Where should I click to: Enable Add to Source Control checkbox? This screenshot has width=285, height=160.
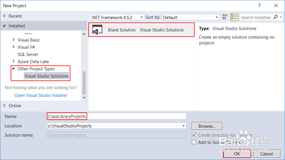(194, 142)
